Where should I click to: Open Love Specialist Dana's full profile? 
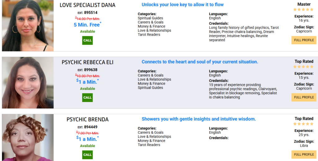click(x=304, y=40)
